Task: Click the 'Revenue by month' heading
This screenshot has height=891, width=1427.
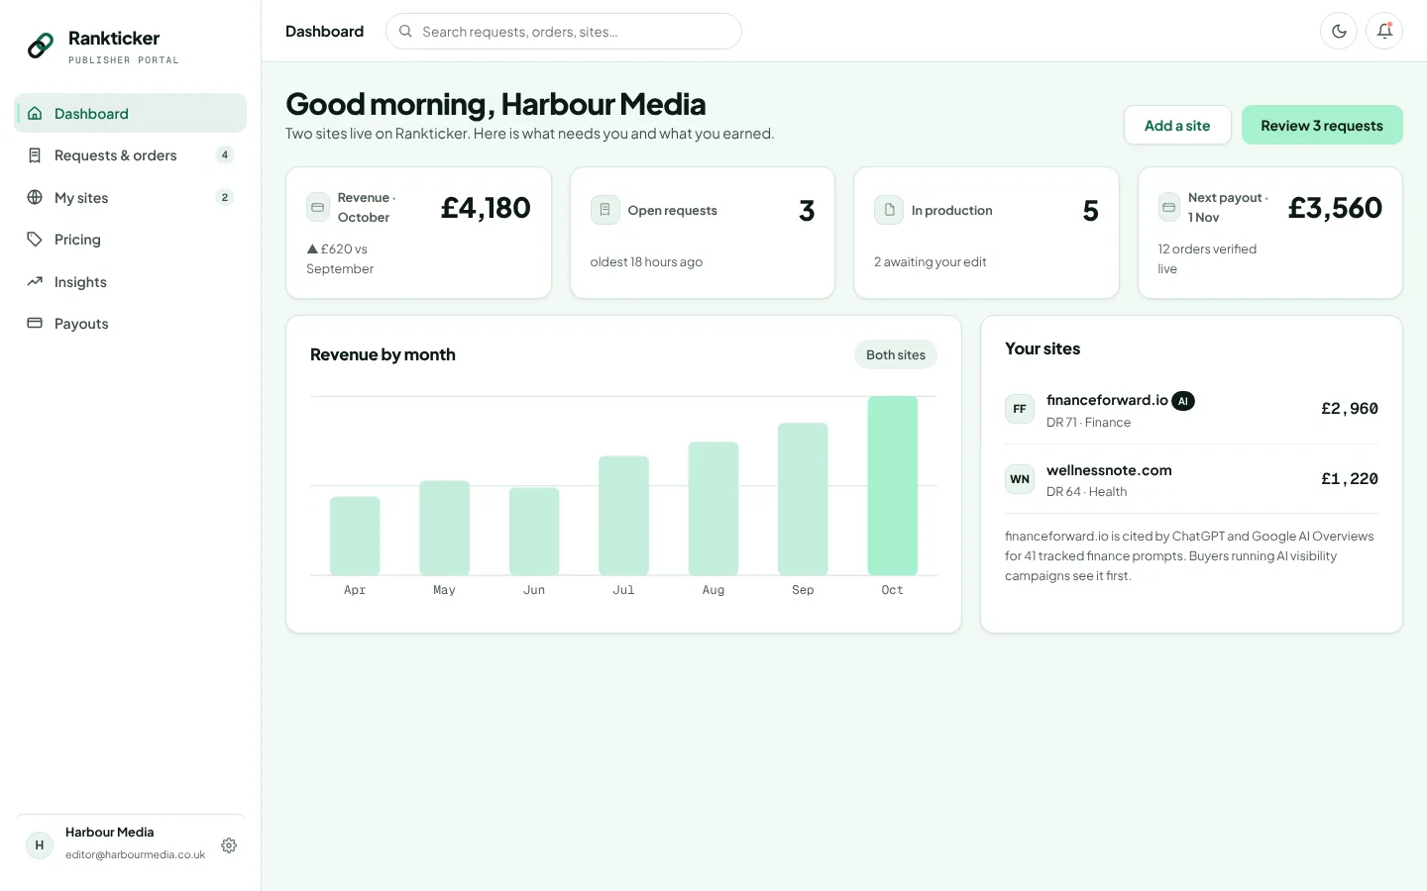Action: [383, 354]
